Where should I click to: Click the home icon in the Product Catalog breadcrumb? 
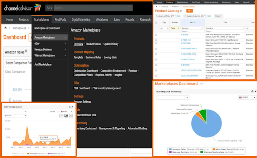coord(156,6)
